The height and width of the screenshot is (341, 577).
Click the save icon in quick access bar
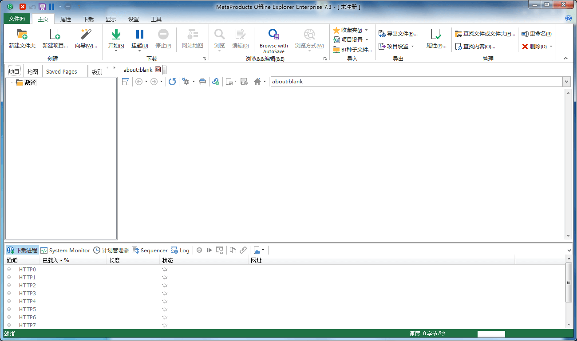pos(43,7)
